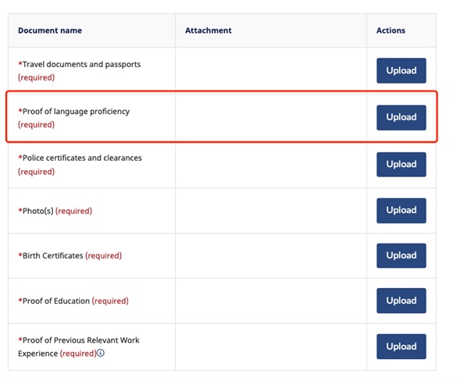This screenshot has width=457, height=381.
Task: Select the Travel documents and passports label
Action: coord(80,64)
